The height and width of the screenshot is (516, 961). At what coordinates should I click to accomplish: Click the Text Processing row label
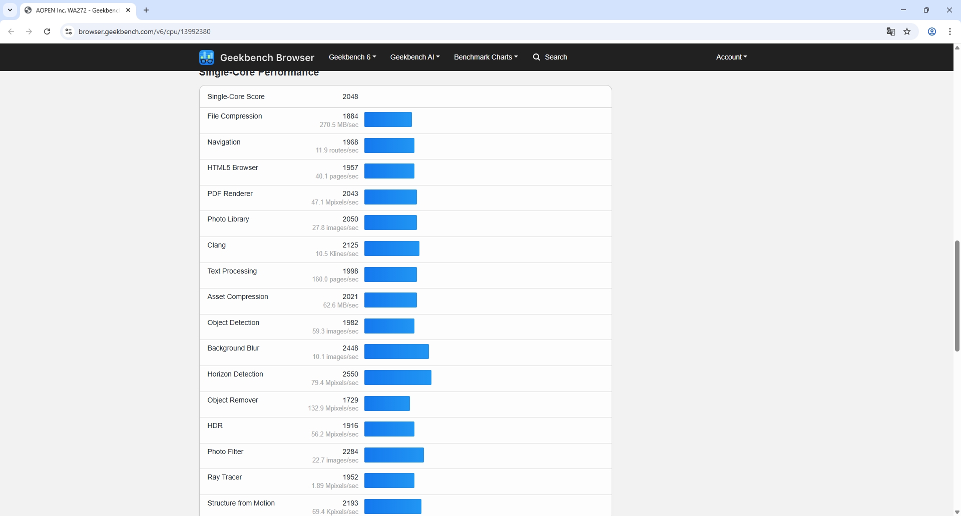232,271
